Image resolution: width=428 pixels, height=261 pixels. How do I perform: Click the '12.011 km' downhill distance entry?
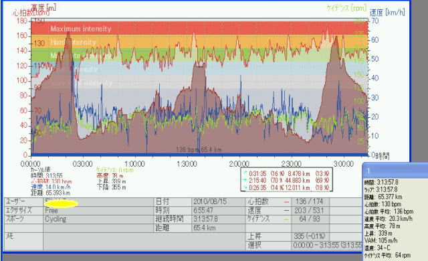[298, 187]
